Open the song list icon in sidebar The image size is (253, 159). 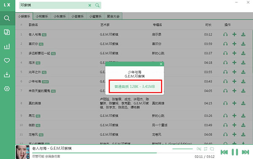7,32
